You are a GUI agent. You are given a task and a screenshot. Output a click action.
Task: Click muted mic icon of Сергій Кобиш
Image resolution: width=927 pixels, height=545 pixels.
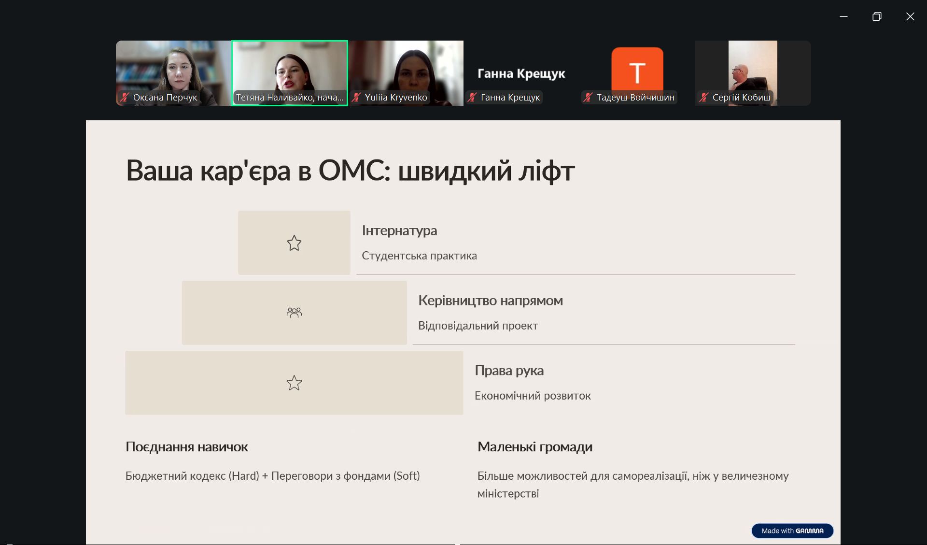point(703,97)
